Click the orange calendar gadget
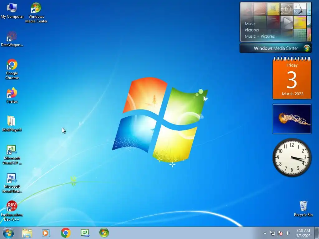This screenshot has height=239, width=319. [x=292, y=78]
